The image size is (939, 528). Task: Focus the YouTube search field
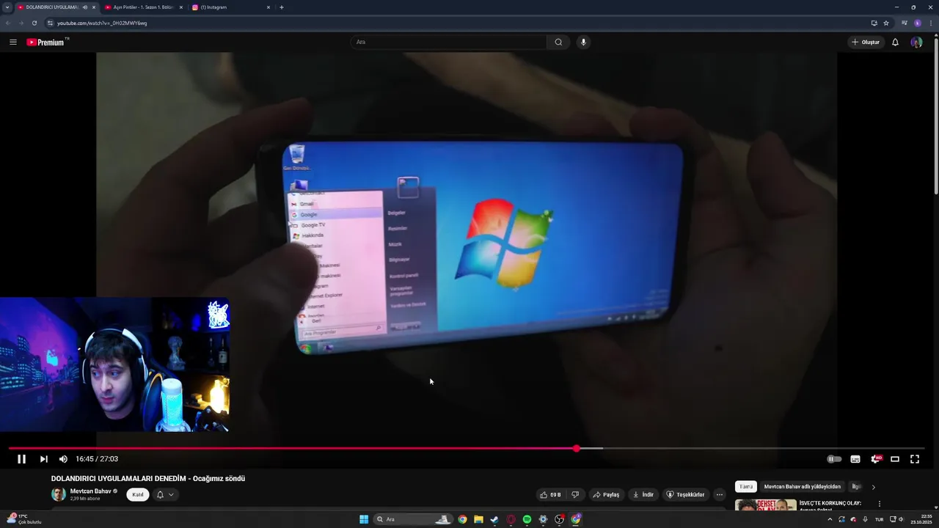pos(447,42)
